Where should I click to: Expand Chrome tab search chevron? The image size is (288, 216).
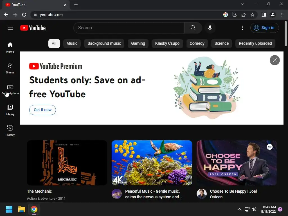[243, 4]
